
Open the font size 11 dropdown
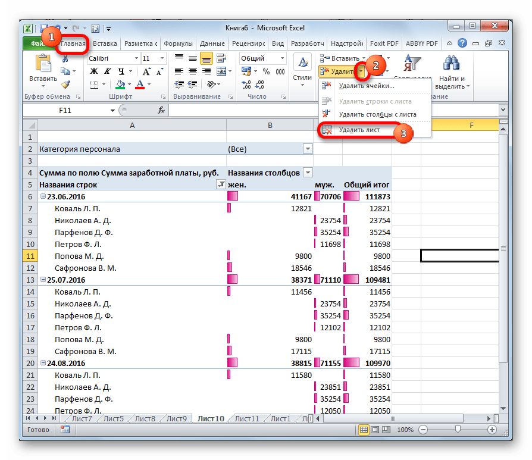pos(162,58)
